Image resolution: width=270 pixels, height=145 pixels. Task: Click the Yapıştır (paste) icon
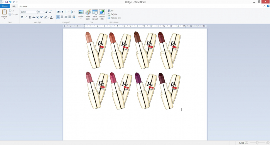point(4,12)
